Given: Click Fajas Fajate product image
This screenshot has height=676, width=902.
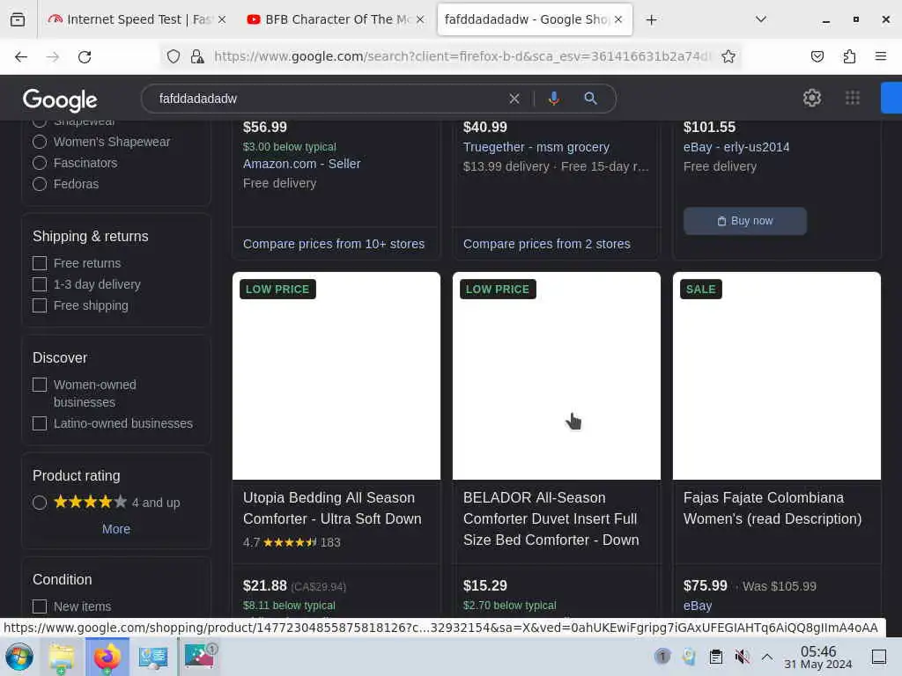Looking at the screenshot, I should [x=777, y=376].
